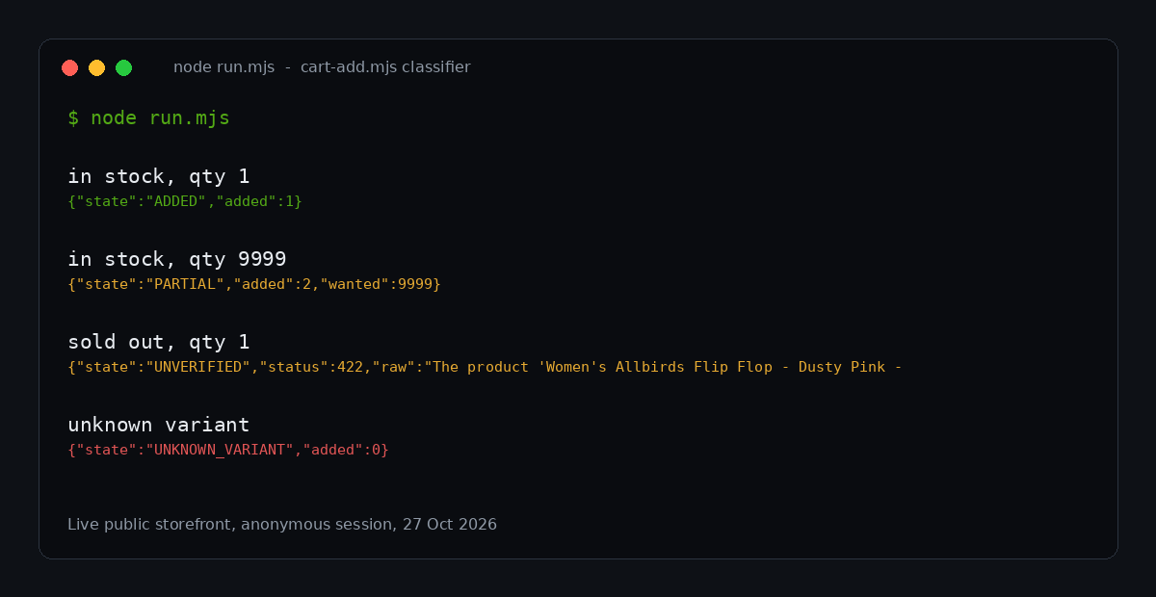Select the 'sold out, qty 1' heading
The width and height of the screenshot is (1156, 597).
[x=159, y=342]
